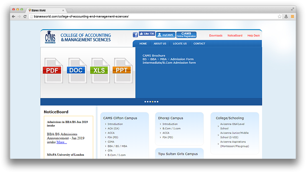Screen dimensions: 306x173
Task: Click the address bar URL
Action: point(81,17)
